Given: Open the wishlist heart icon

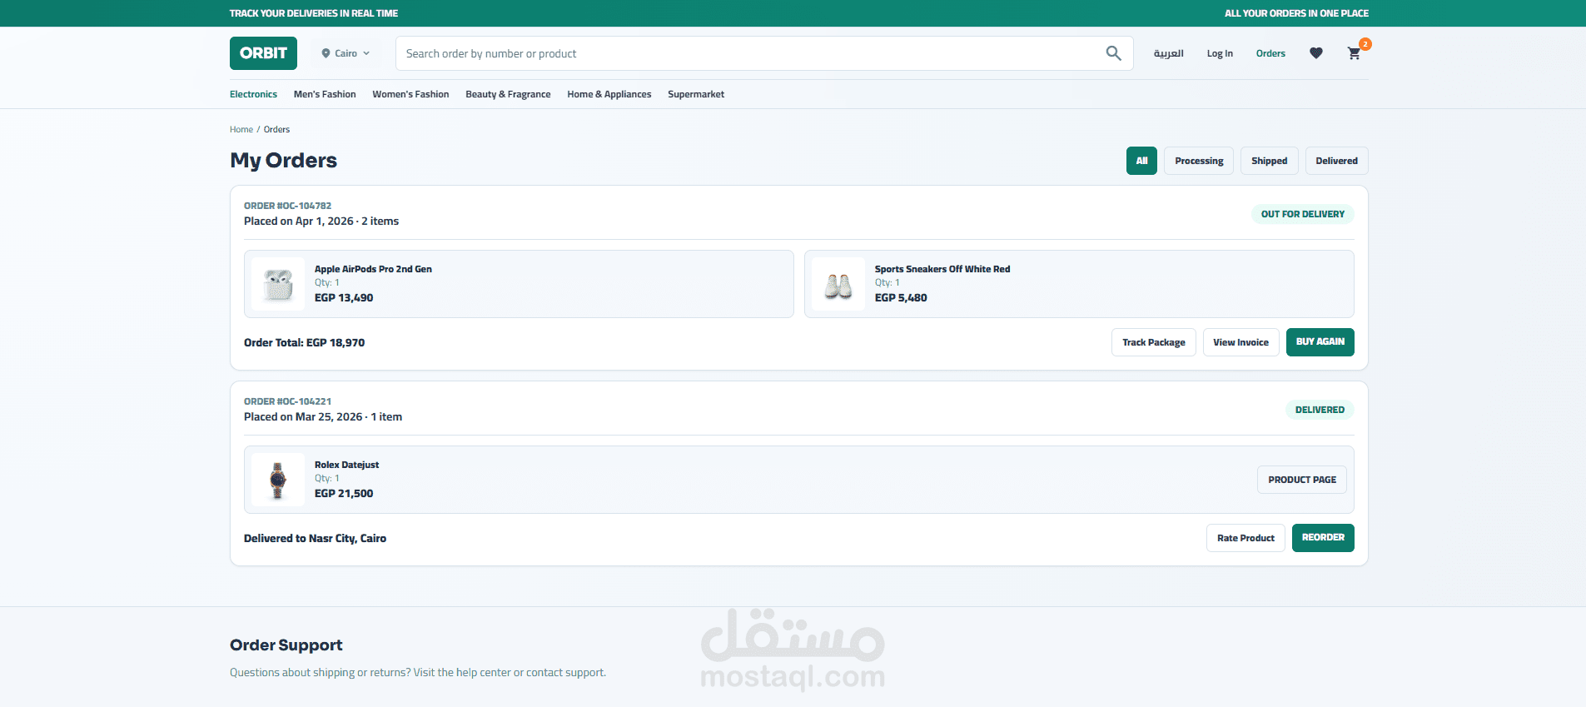Looking at the screenshot, I should 1316,53.
